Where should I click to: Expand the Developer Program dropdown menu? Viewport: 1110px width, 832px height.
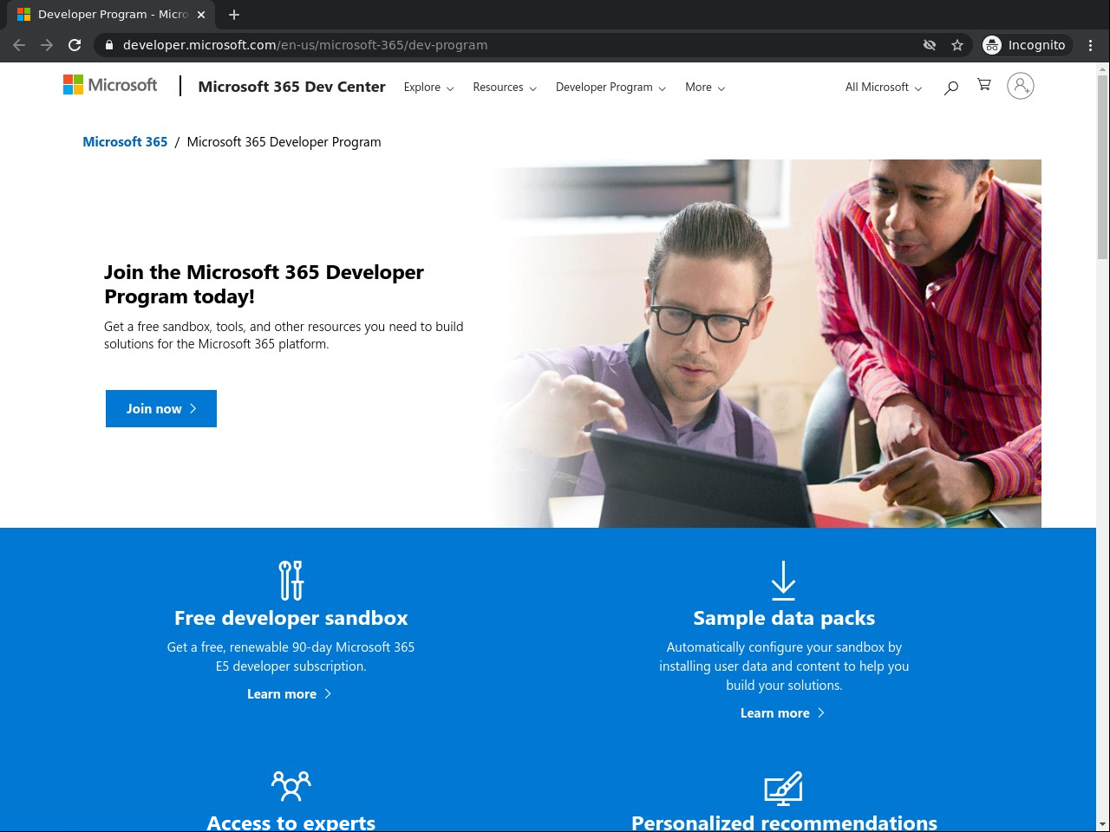pyautogui.click(x=610, y=88)
